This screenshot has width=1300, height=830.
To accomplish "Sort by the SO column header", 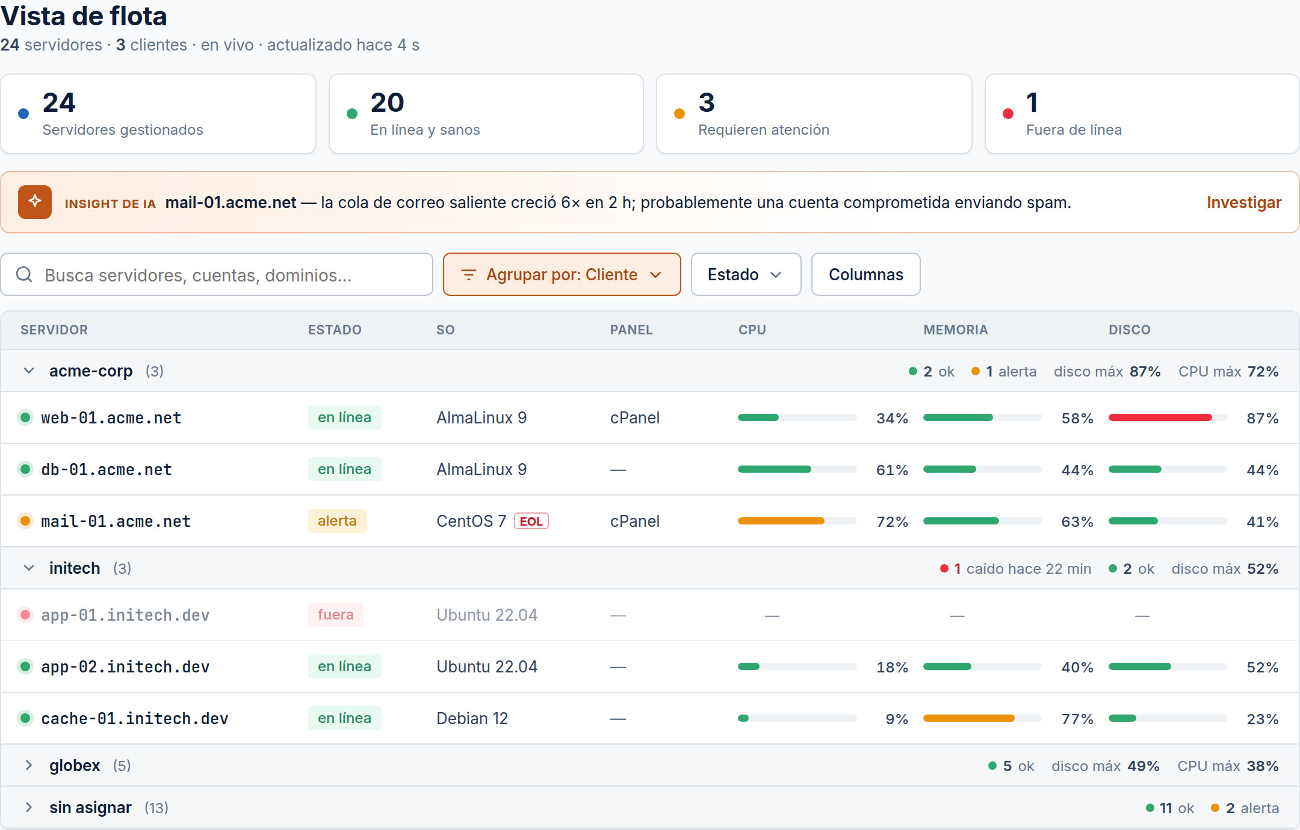I will point(445,330).
